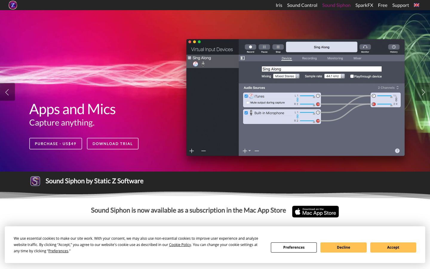The width and height of the screenshot is (430, 269).
Task: Click the help question mark icon
Action: tap(397, 151)
